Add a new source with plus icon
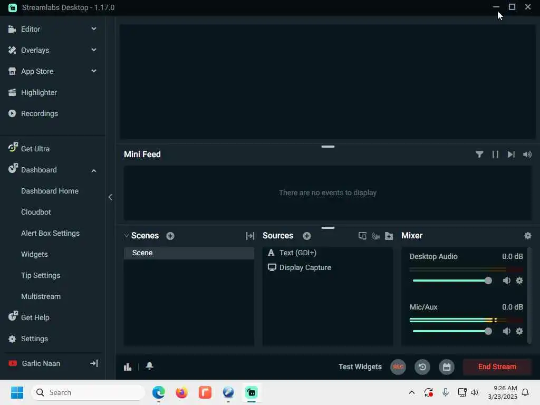The width and height of the screenshot is (540, 405). 307,236
